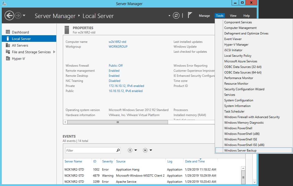The image size is (293, 186).
Task: Click the File and Storage Services icon
Action: pyautogui.click(x=8, y=52)
